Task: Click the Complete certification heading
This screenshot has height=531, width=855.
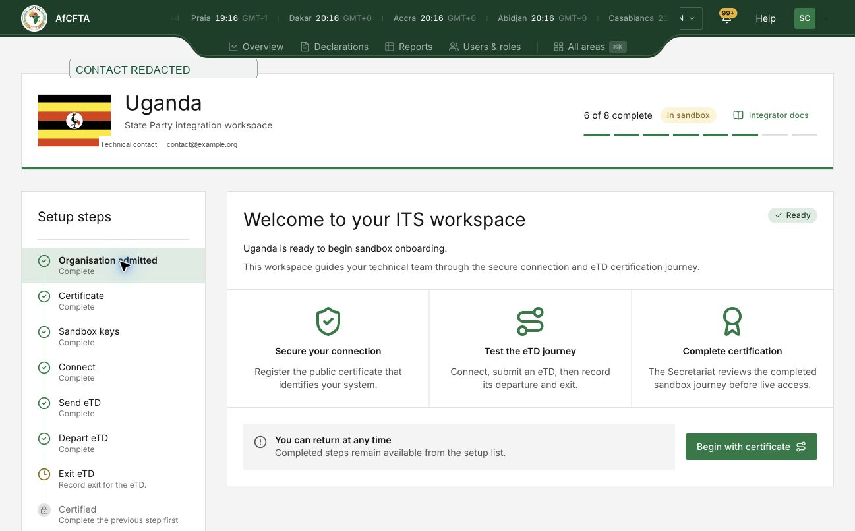Action: (732, 351)
